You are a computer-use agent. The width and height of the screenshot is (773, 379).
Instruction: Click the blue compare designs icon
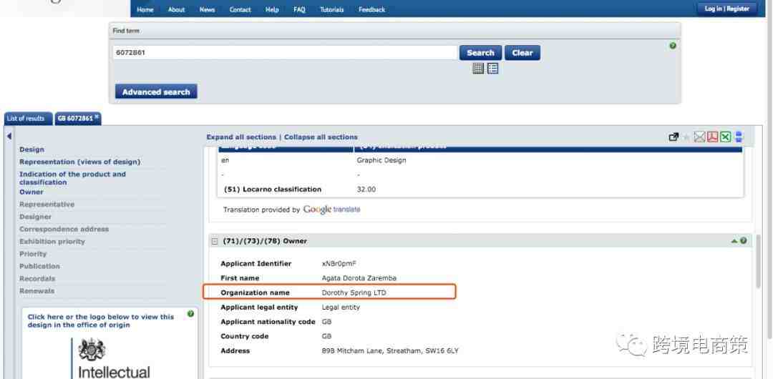(x=739, y=137)
